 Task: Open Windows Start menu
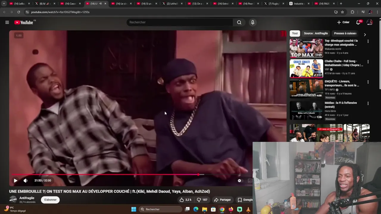tap(134, 209)
